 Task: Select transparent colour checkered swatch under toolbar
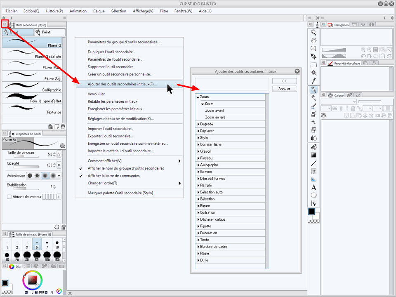coord(313,222)
